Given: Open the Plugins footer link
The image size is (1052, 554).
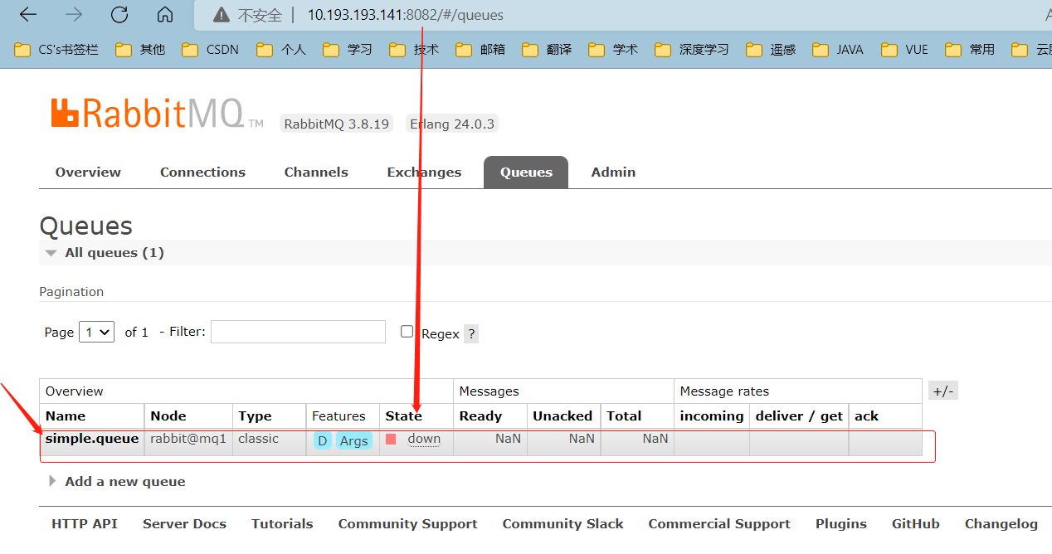Looking at the screenshot, I should pos(841,523).
